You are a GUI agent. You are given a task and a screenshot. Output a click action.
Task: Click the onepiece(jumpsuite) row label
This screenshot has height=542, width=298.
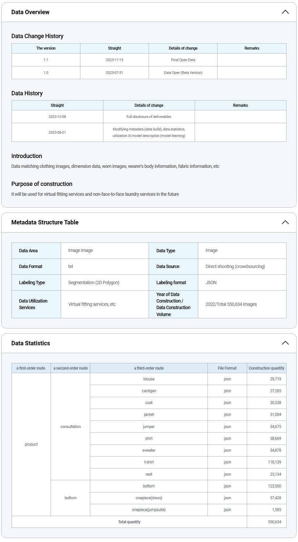pos(149,510)
